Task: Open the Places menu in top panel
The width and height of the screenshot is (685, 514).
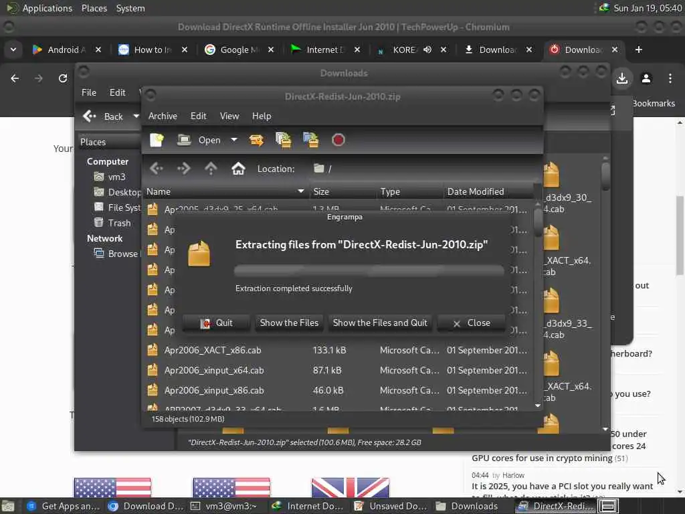Action: [94, 8]
